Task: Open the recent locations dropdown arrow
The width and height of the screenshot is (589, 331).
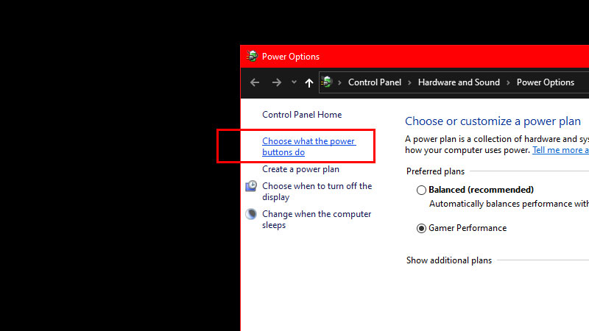Action: [294, 82]
